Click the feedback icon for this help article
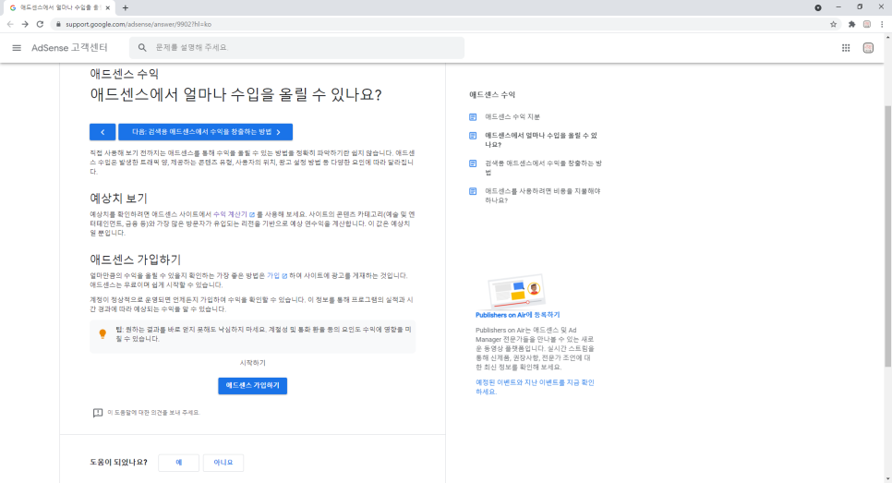 (x=98, y=413)
